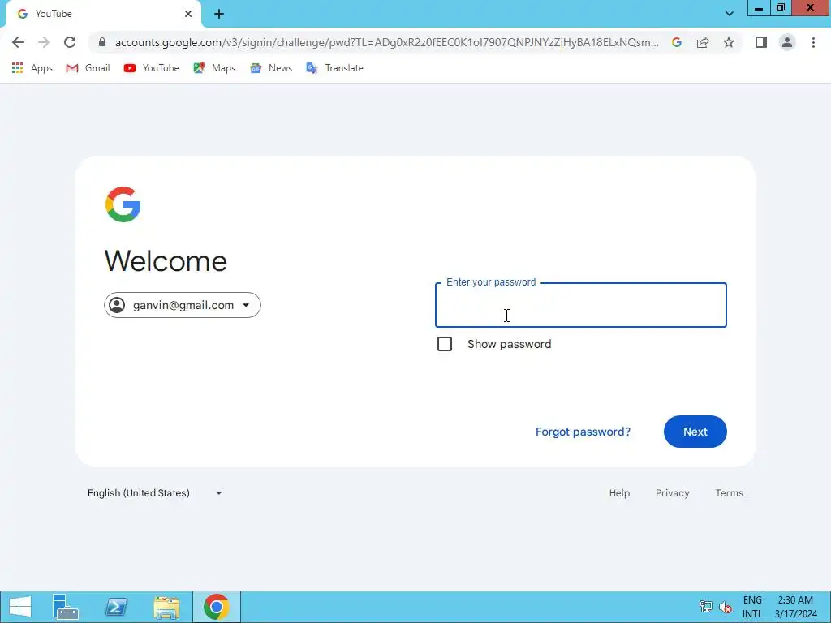The height and width of the screenshot is (623, 831).
Task: Click the muted volume tray icon
Action: [x=726, y=607]
